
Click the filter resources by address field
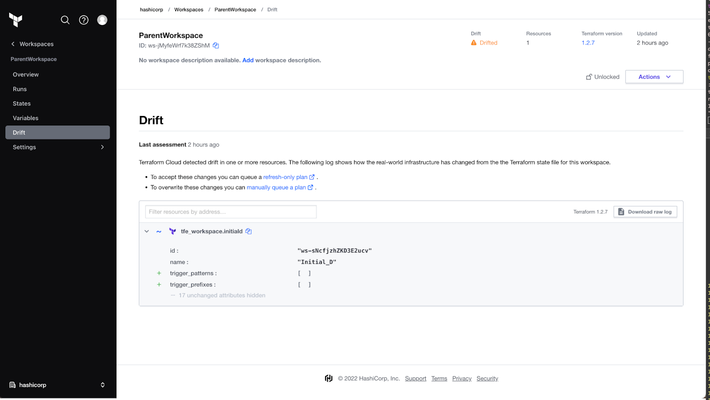(231, 212)
